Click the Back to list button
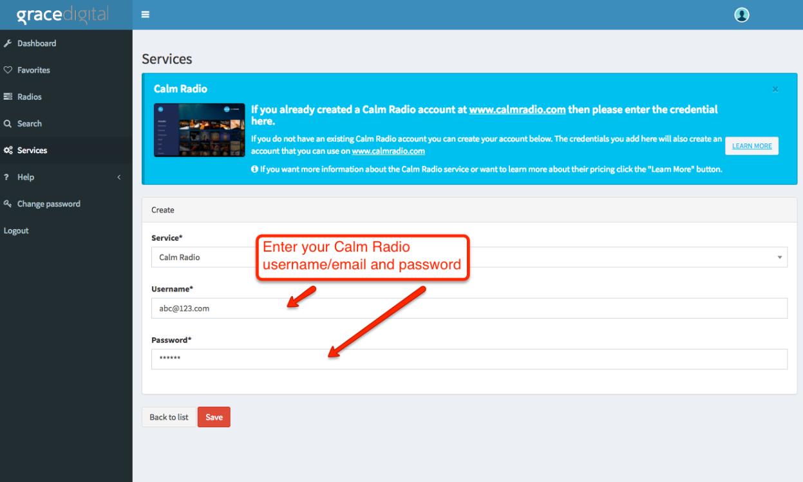 [x=169, y=417]
